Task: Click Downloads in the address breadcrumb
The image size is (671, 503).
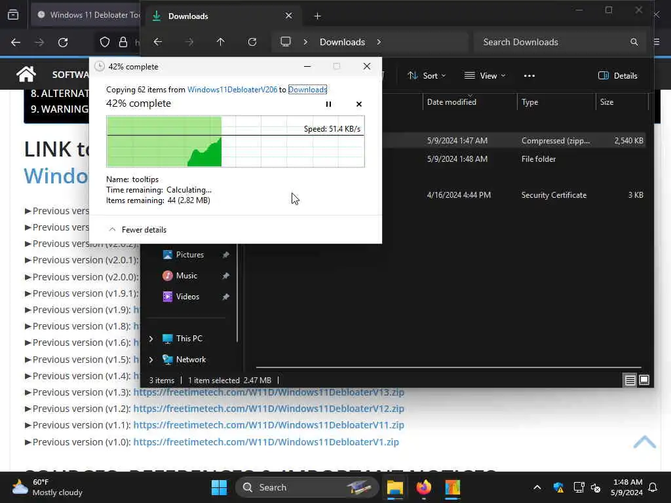Action: coord(342,42)
